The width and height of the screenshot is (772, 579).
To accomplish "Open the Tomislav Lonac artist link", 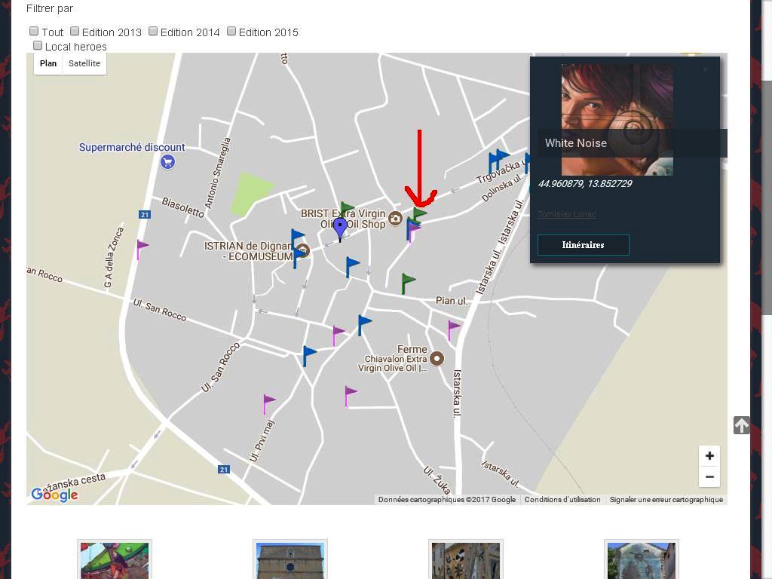I will [566, 215].
